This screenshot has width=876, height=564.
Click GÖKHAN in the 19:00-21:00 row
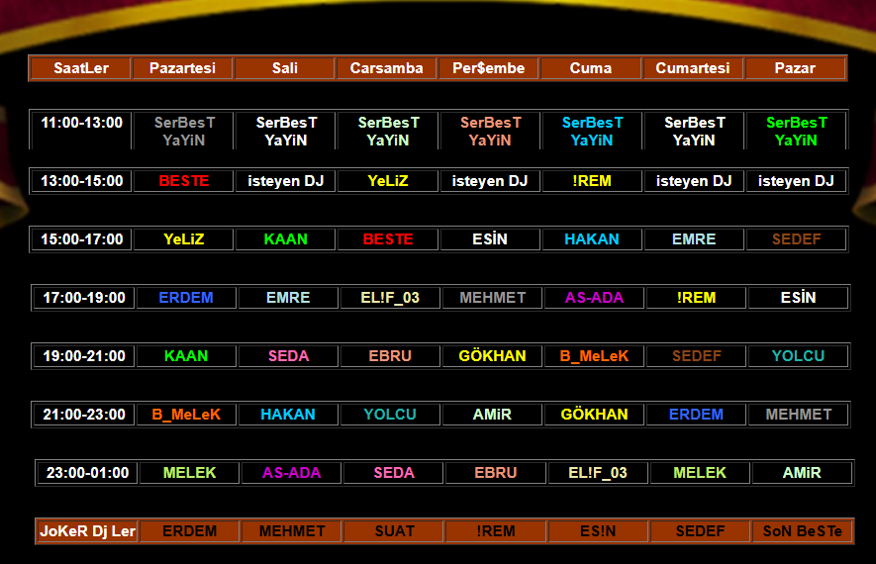[492, 356]
